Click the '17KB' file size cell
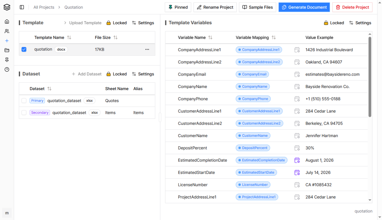 tap(99, 49)
